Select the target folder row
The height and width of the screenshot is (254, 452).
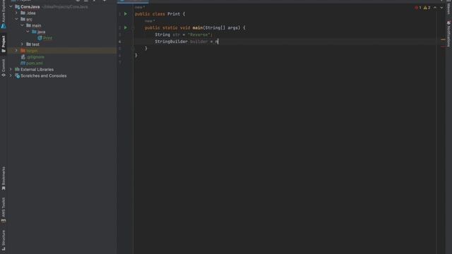point(62,51)
